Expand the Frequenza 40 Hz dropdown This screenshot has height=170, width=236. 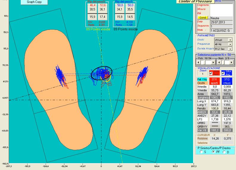point(230,44)
